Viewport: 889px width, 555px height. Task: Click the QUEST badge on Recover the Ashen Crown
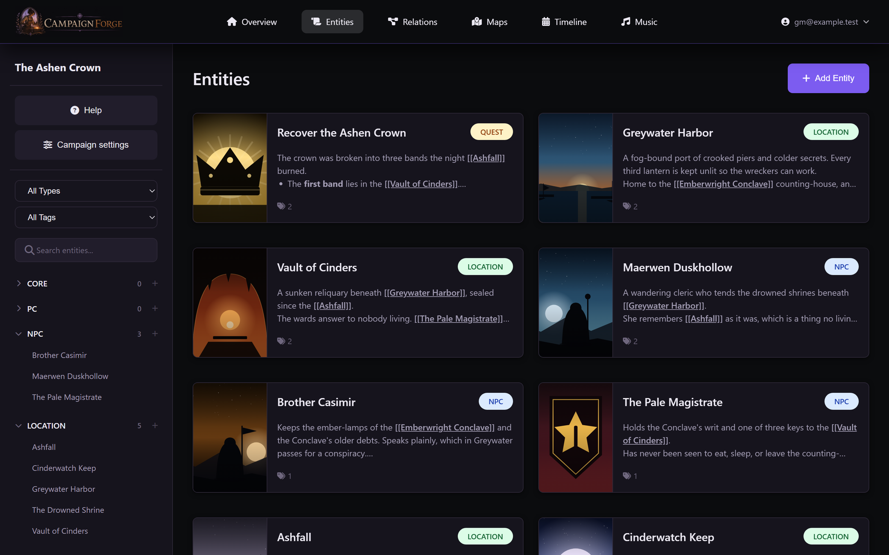492,132
